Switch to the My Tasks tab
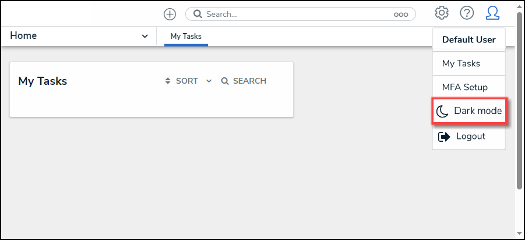The image size is (525, 240). 186,36
